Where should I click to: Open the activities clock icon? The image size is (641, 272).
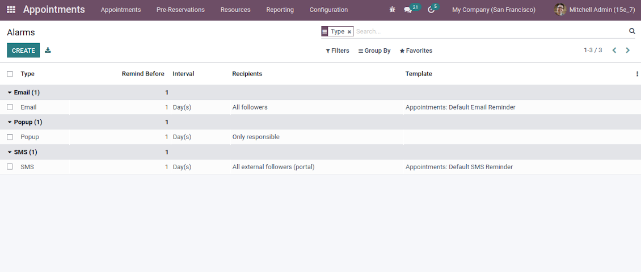[431, 10]
